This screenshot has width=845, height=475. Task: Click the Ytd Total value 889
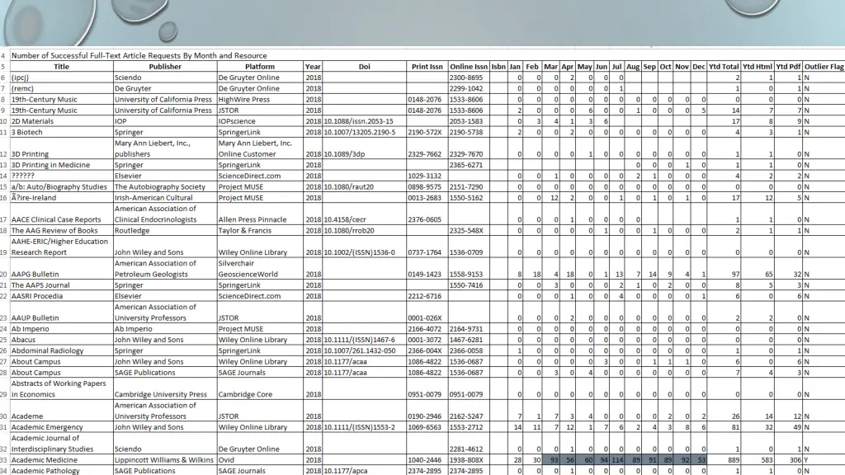pyautogui.click(x=724, y=460)
